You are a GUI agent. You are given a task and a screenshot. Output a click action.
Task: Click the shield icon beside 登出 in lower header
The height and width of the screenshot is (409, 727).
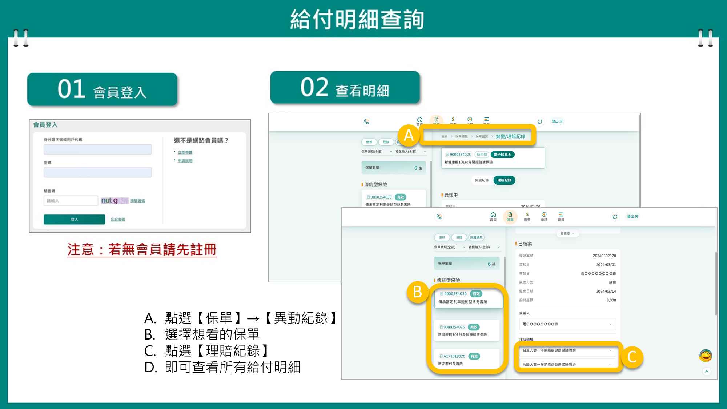(x=615, y=217)
